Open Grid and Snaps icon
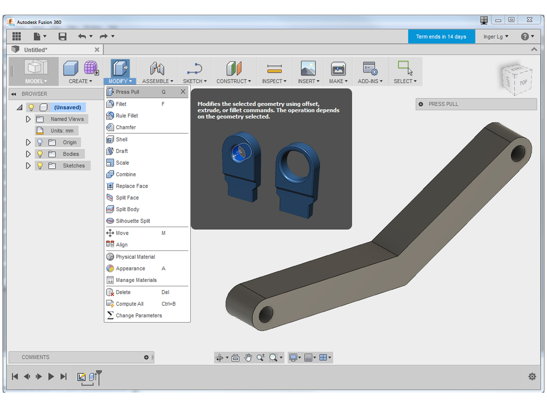The width and height of the screenshot is (547, 408). coord(309,357)
